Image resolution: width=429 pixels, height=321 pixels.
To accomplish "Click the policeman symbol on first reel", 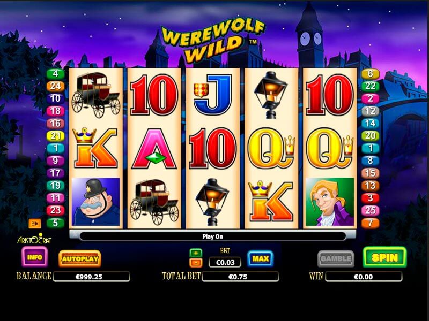I will (96, 202).
